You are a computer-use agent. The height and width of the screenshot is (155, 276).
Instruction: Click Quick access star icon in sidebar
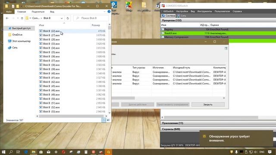coord(9,28)
